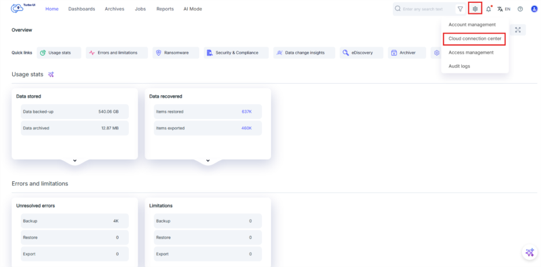Image resolution: width=541 pixels, height=267 pixels.
Task: Click the filter funnel icon beside search
Action: tap(460, 9)
